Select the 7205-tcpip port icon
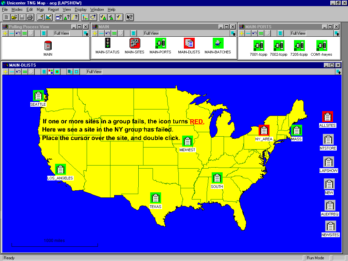This screenshot has height=261, width=348. pos(299,46)
